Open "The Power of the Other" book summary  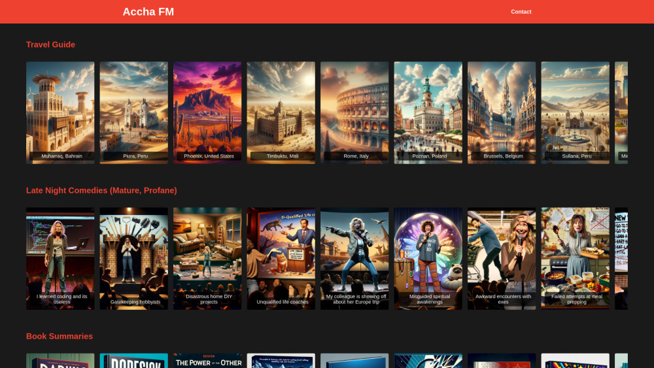207,361
